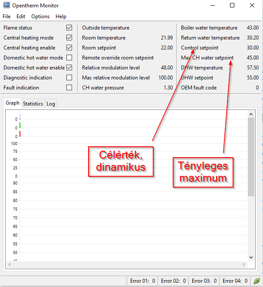Click the Error 04 status bar entry

click(x=235, y=281)
